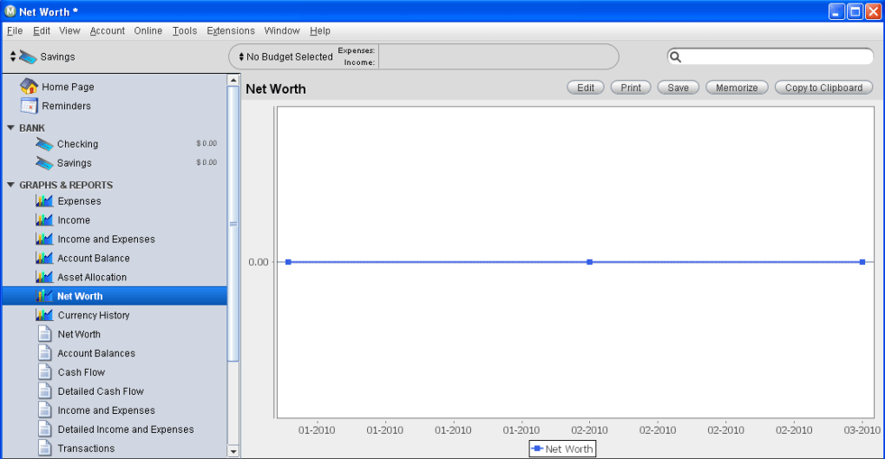Image resolution: width=885 pixels, height=459 pixels.
Task: Click the Net Worth legend entry
Action: click(x=563, y=449)
